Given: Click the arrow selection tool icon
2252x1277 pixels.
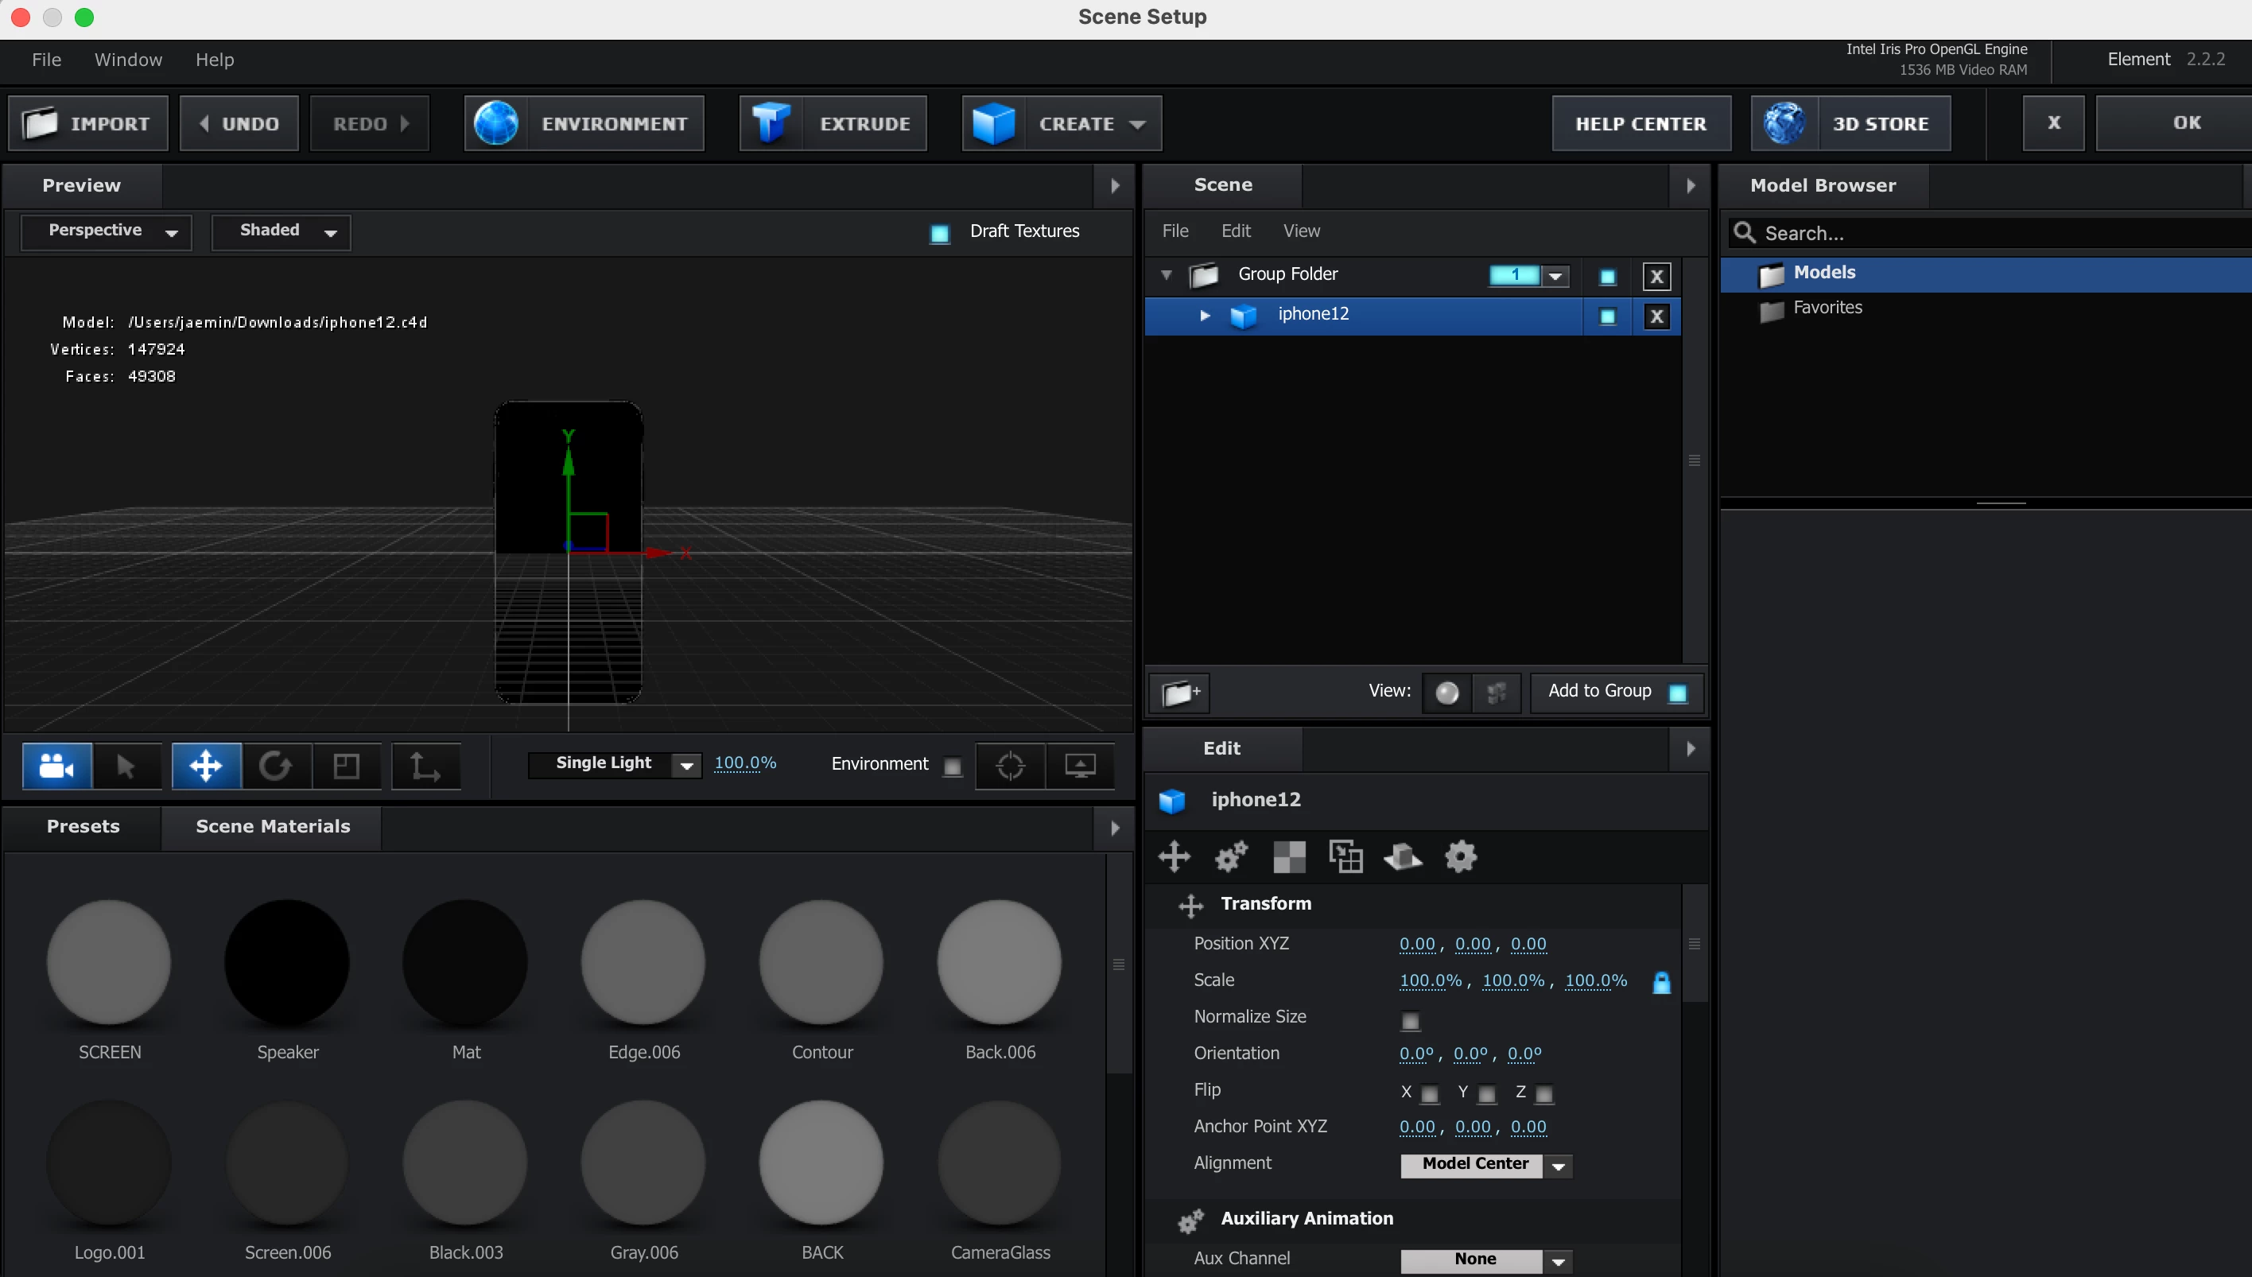Looking at the screenshot, I should click(127, 766).
